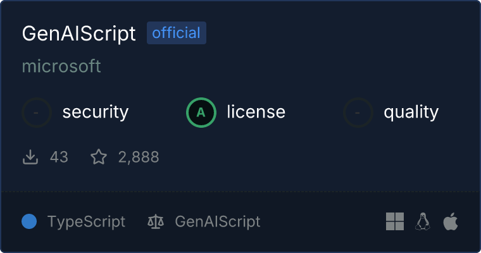Click the download icon next to 43
The image size is (481, 253).
tap(30, 157)
